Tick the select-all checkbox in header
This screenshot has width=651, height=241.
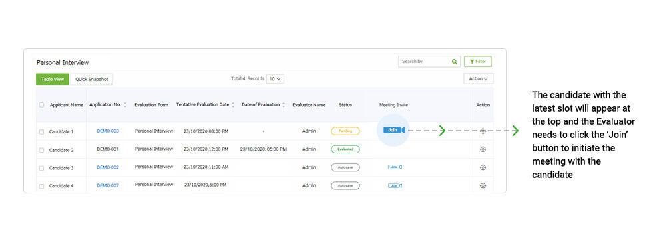[x=41, y=105]
